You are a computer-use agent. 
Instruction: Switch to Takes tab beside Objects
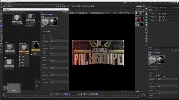click(x=154, y=6)
